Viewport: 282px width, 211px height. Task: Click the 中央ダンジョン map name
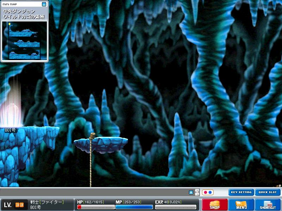(19, 11)
